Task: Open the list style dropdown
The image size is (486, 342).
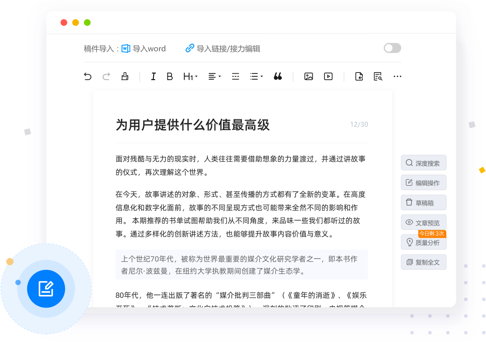Action: tap(256, 76)
